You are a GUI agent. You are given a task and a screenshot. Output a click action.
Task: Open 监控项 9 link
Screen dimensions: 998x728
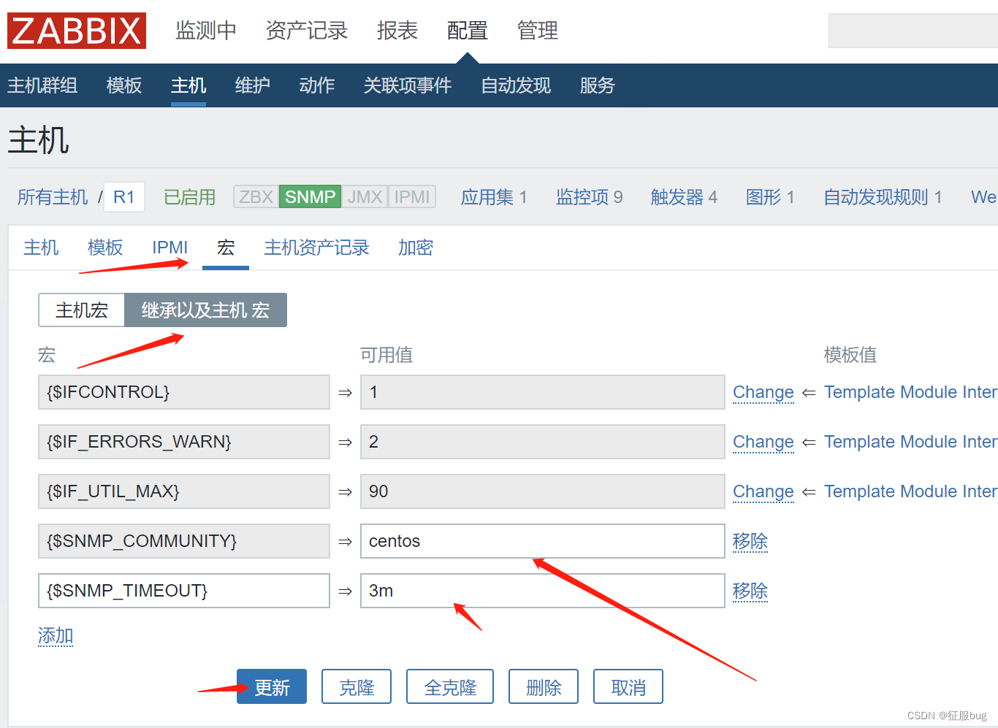[590, 197]
